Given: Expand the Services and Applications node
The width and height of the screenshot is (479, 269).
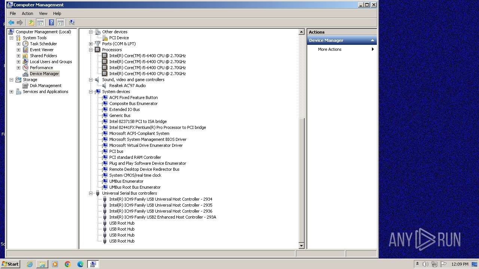Looking at the screenshot, I should pos(11,92).
